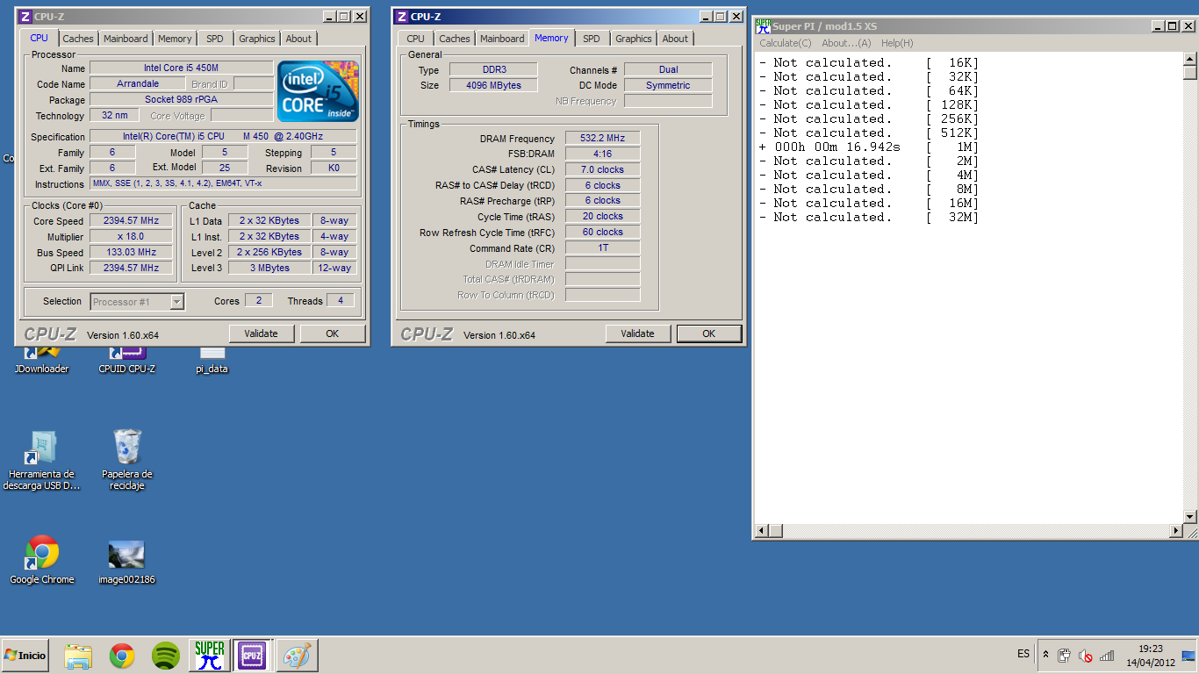Click the muted volume tray icon
The height and width of the screenshot is (674, 1199).
1086,656
